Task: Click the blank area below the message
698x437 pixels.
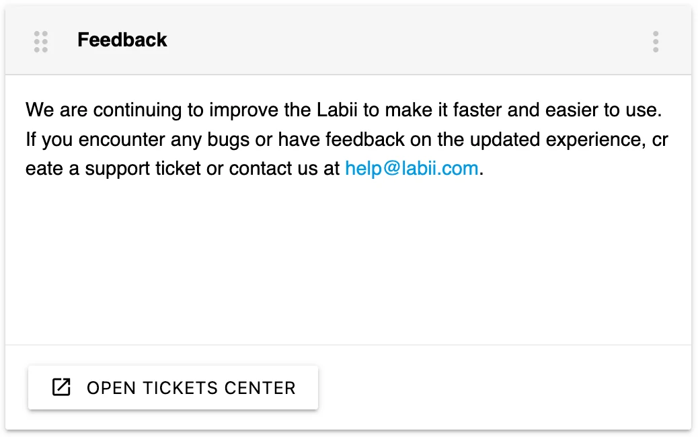Action: tap(348, 262)
